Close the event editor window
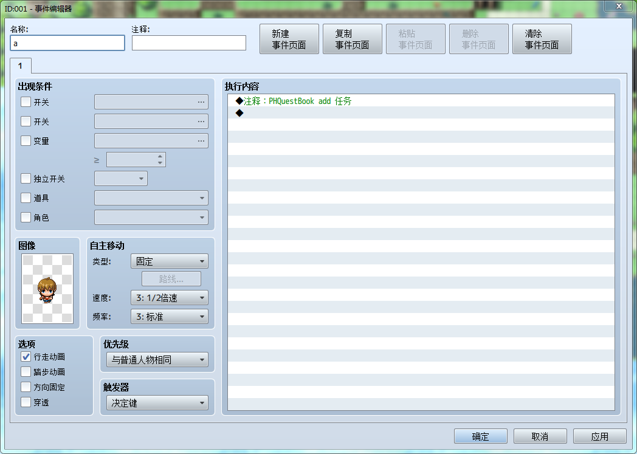This screenshot has width=637, height=454. click(619, 6)
